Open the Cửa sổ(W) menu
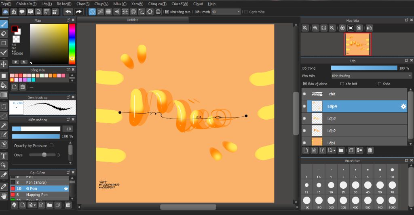The width and height of the screenshot is (414, 215). pos(180,4)
